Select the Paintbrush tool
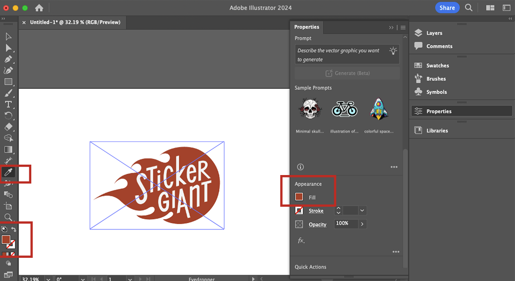 (8, 93)
